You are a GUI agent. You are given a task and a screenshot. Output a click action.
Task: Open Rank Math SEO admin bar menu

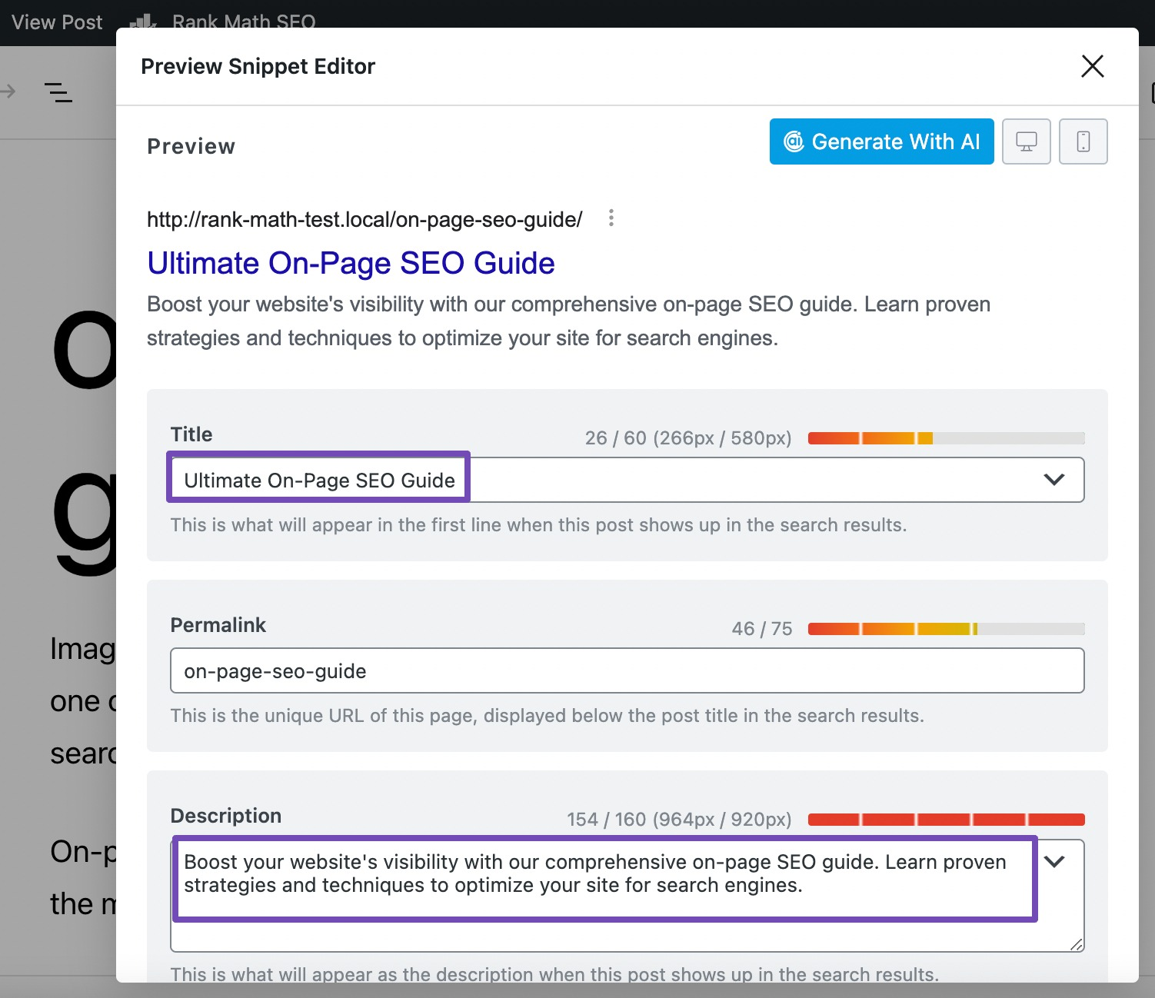tap(244, 22)
